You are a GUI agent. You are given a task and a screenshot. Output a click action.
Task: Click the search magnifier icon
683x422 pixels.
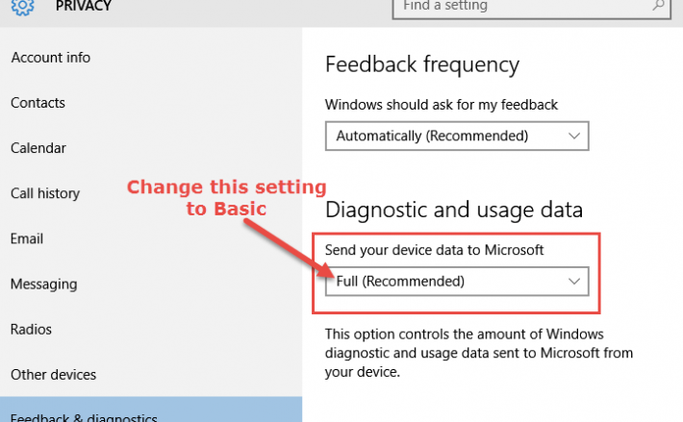(x=658, y=5)
